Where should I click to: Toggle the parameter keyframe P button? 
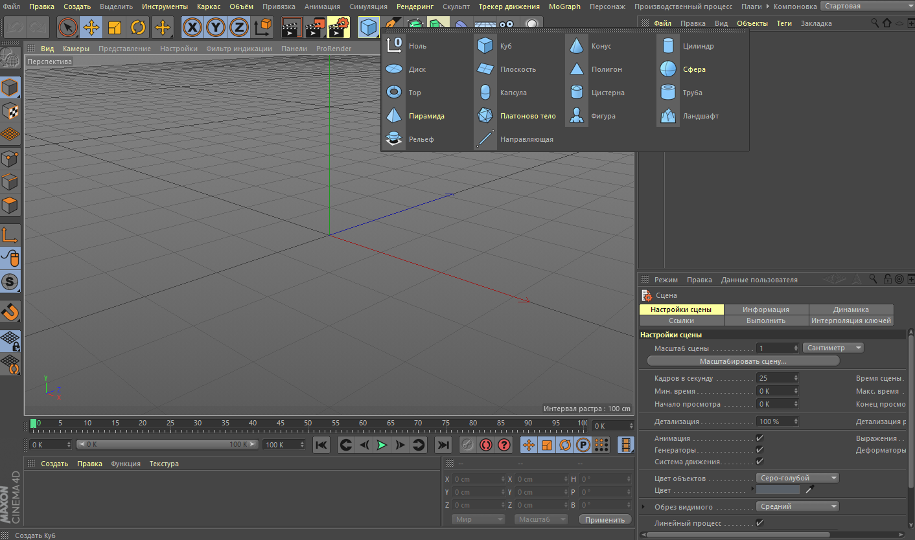(583, 445)
